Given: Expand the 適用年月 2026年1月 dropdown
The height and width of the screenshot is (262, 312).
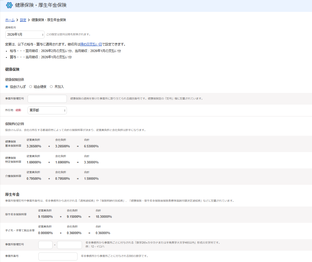Looking at the screenshot, I should [25, 35].
